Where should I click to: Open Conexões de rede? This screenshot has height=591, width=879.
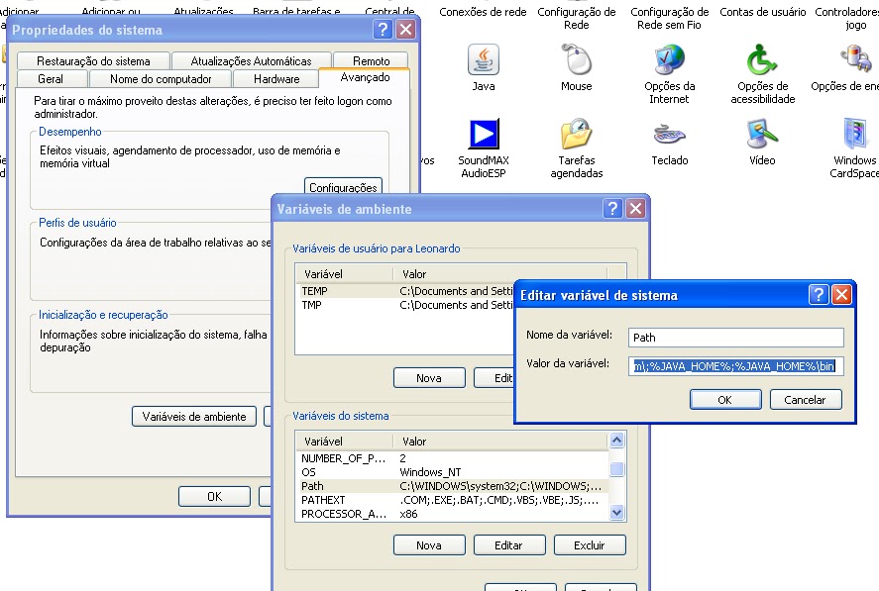pos(483,12)
